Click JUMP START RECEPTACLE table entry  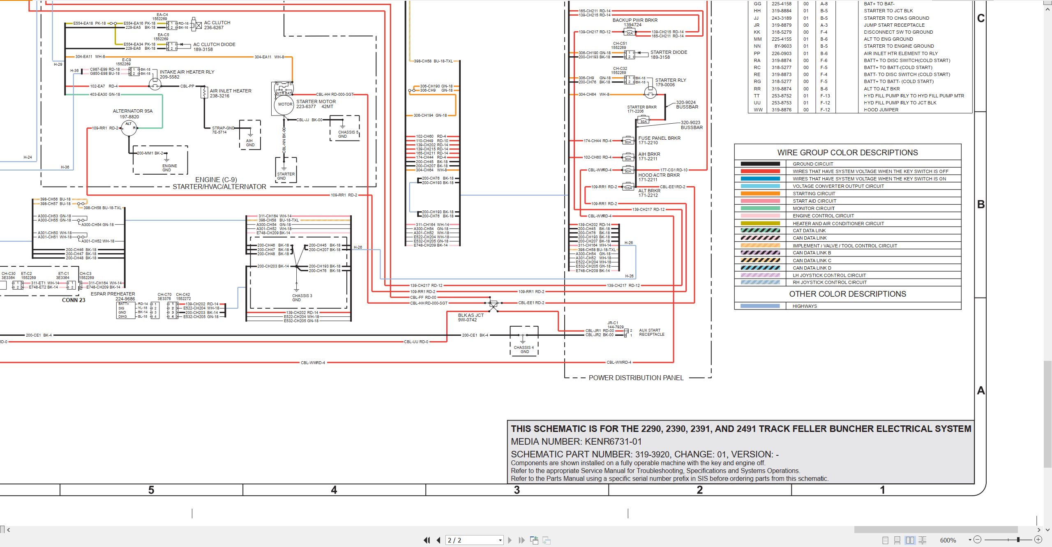894,25
